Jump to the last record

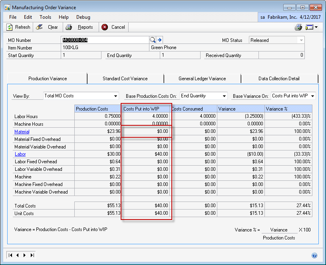tap(32, 255)
